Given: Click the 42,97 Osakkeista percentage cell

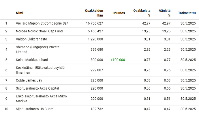Looking at the screenshot, I should 146,23.
